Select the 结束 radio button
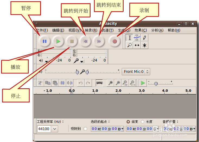The image size is (199, 142). click(128, 122)
